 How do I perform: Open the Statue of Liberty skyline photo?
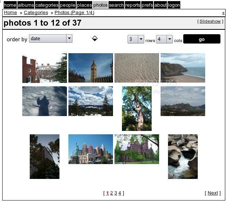click(x=91, y=149)
